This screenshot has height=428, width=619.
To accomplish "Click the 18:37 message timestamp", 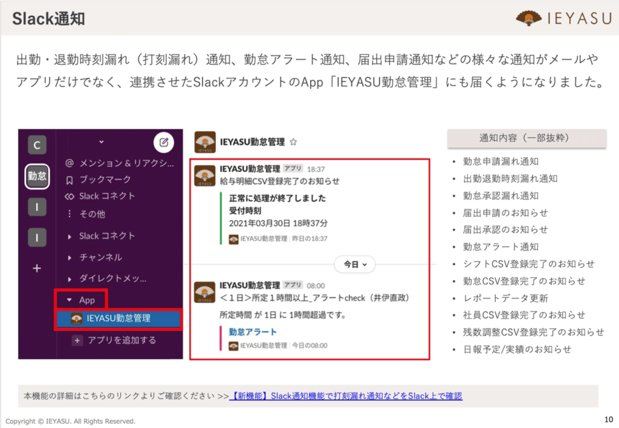I will (x=316, y=170).
